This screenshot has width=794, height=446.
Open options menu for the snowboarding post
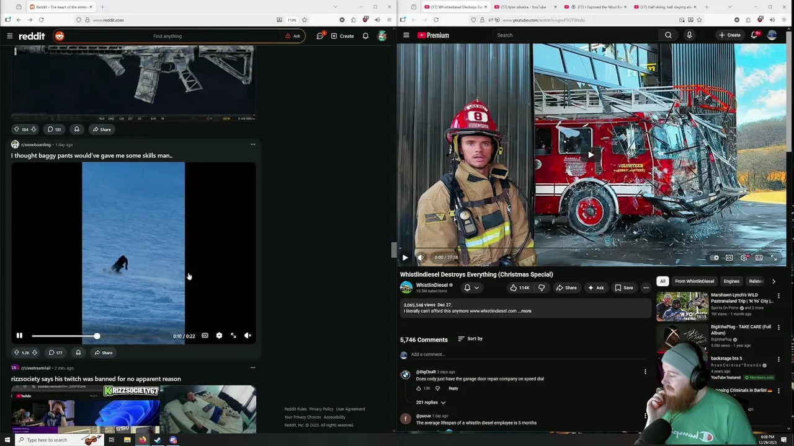pos(252,144)
